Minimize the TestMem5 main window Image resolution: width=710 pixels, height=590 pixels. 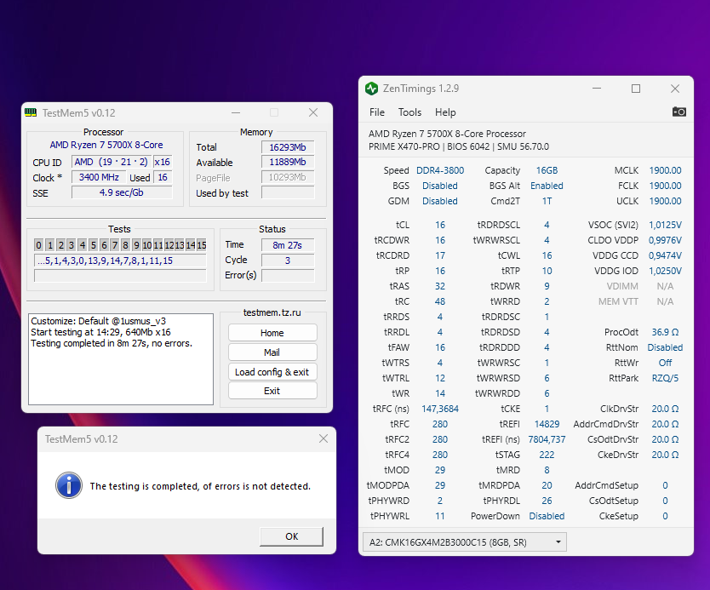tap(236, 112)
